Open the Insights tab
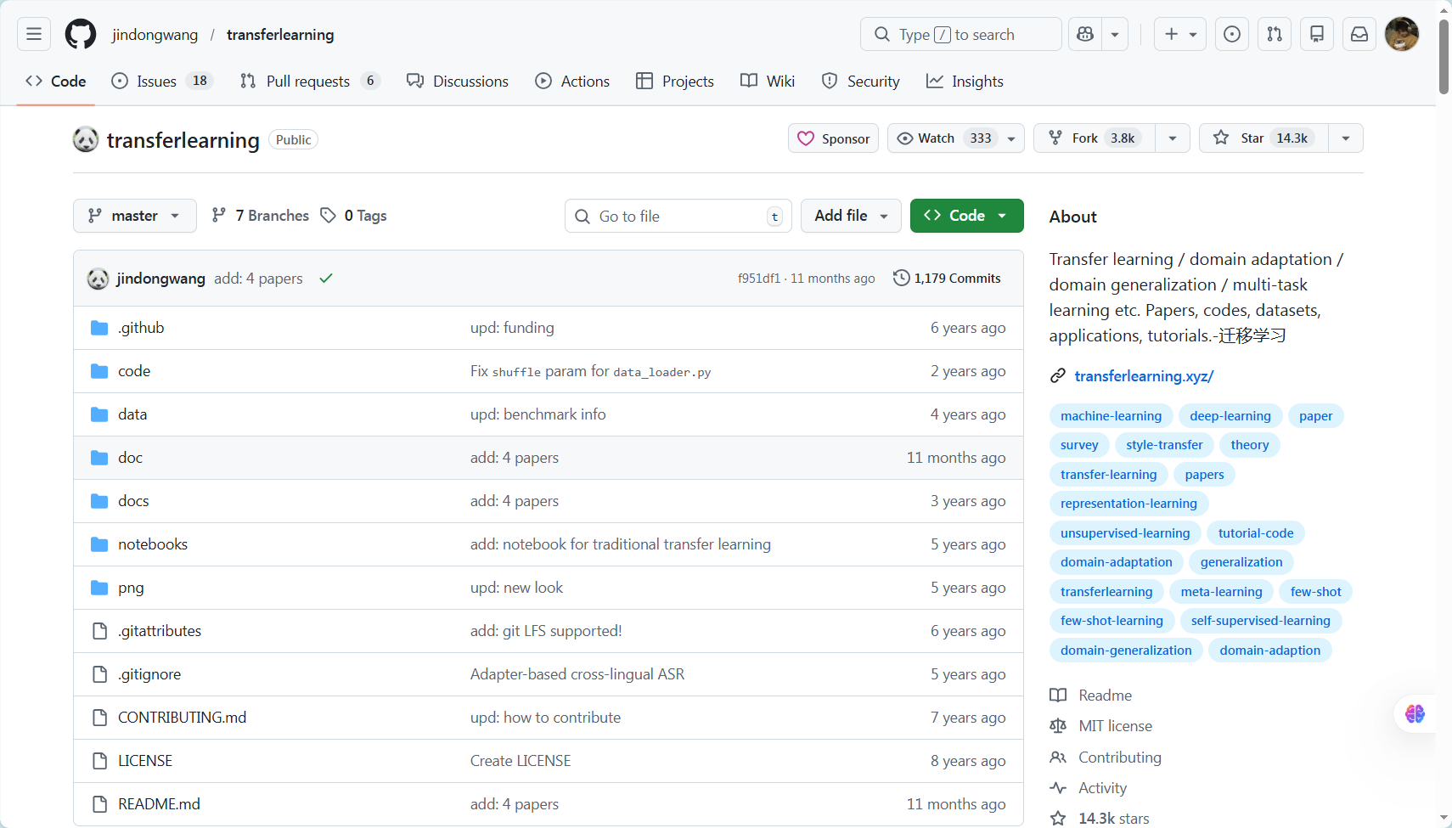This screenshot has width=1452, height=828. (x=965, y=81)
